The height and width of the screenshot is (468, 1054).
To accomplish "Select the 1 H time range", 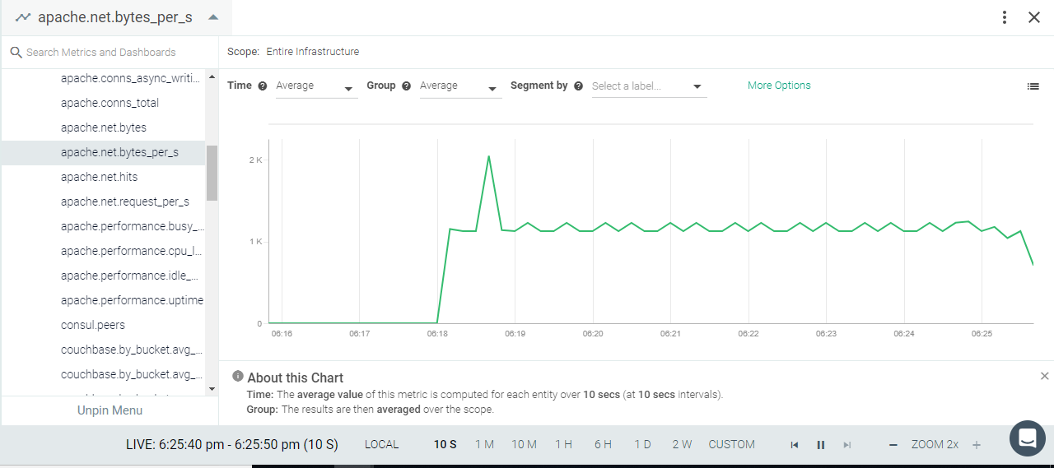I will pyautogui.click(x=563, y=444).
